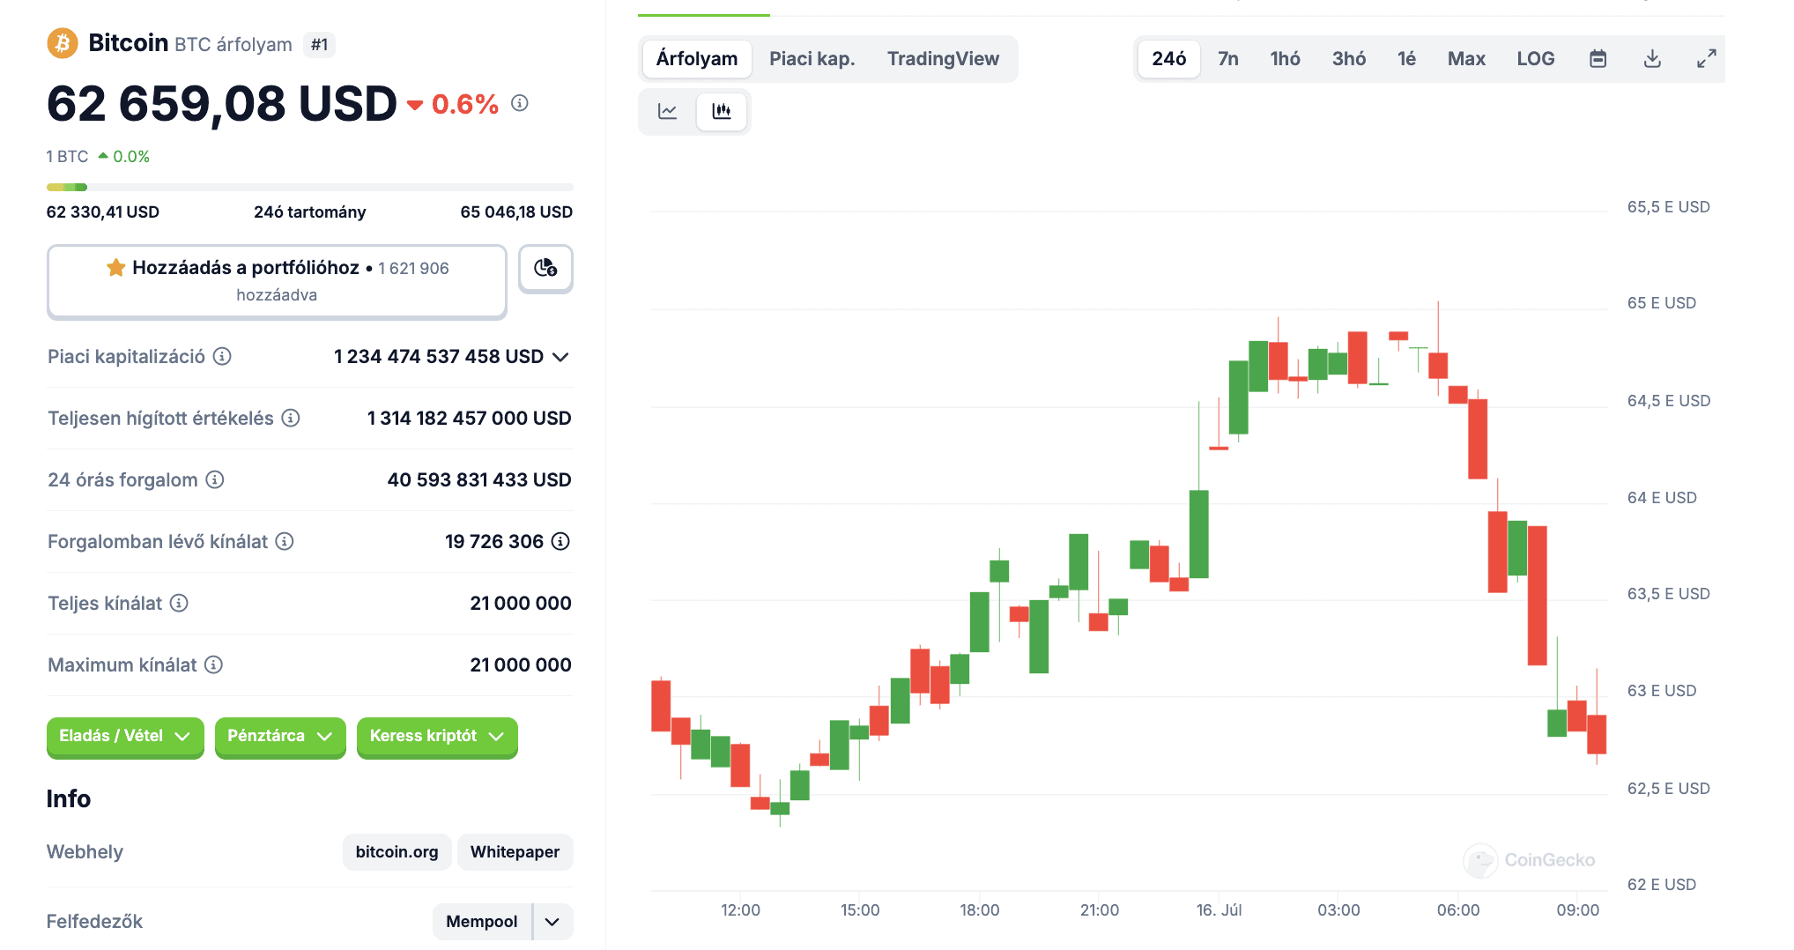1794x950 pixels.
Task: Select 1é time range
Action: click(1406, 59)
